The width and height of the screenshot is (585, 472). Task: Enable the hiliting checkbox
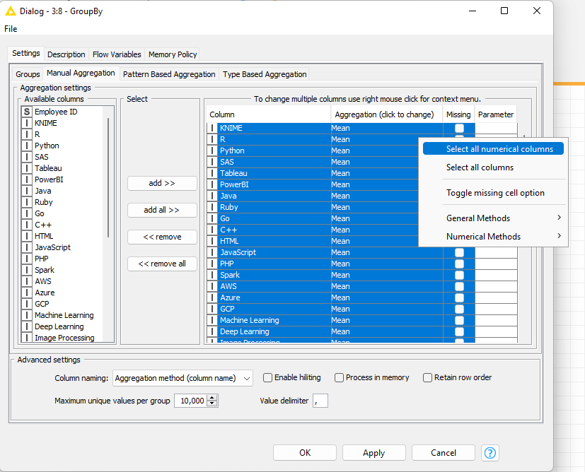268,377
